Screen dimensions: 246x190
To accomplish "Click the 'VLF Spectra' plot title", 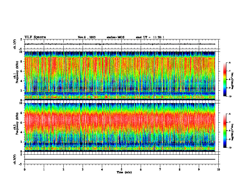I will pos(35,37).
